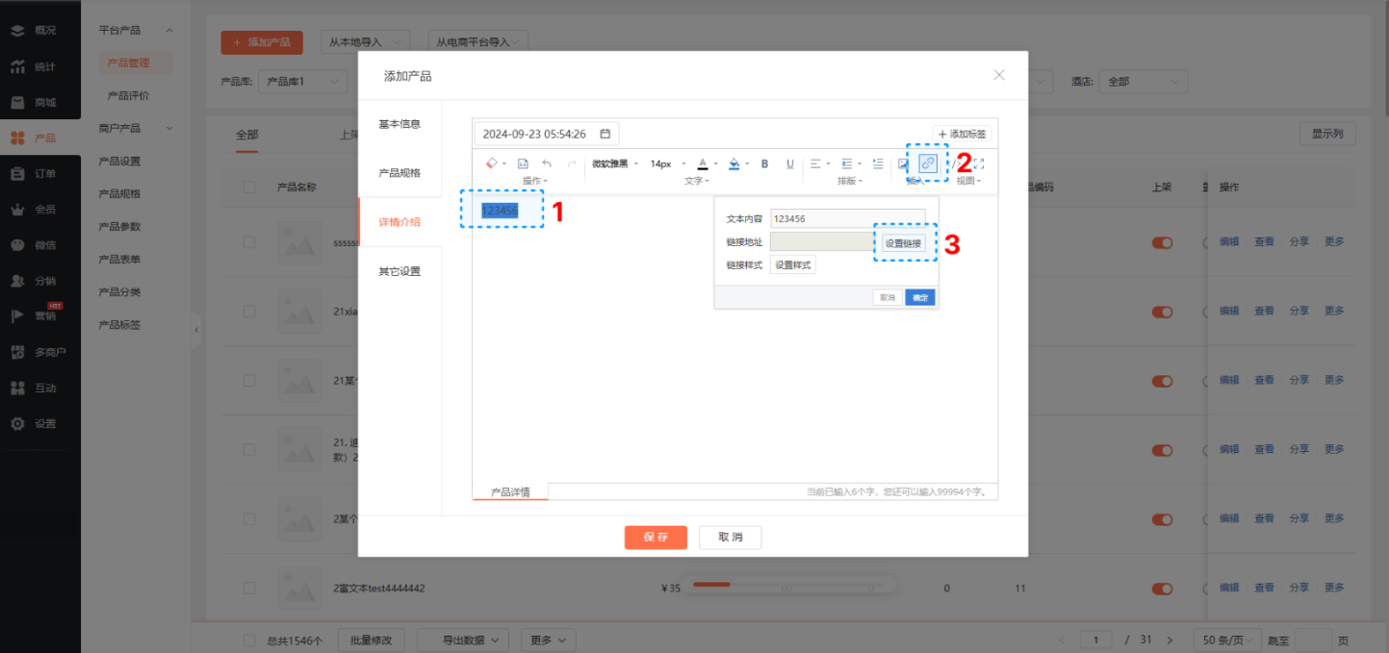Check the box for the 21xia product row
Screen dimensions: 1389x653
click(x=249, y=312)
